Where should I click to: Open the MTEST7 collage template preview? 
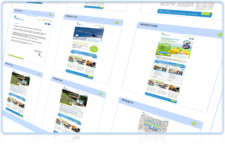point(153,122)
